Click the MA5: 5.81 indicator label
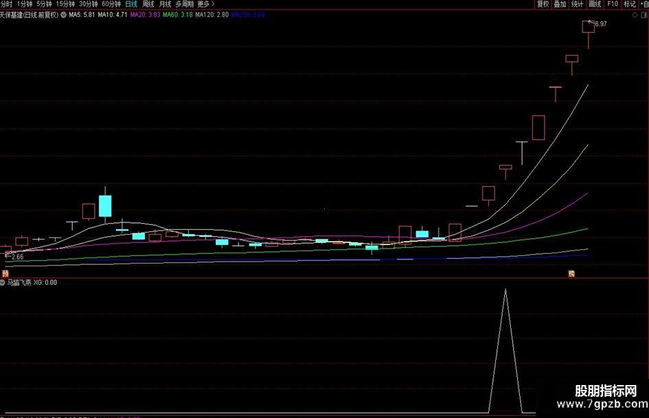 [82, 15]
